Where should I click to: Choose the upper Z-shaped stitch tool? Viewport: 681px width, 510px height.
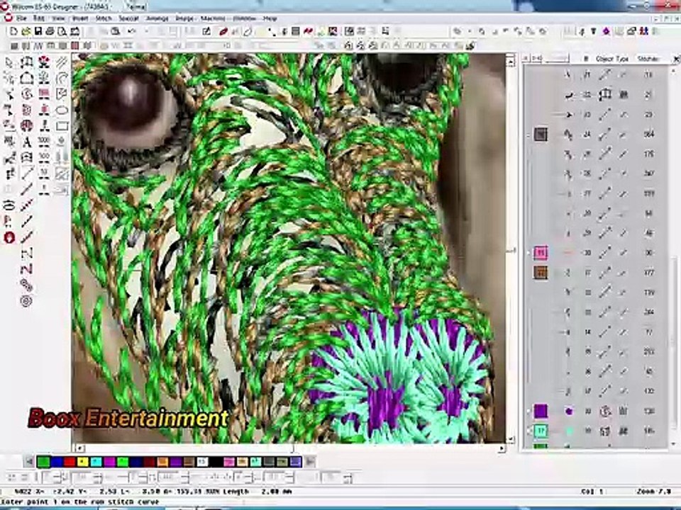click(x=27, y=254)
